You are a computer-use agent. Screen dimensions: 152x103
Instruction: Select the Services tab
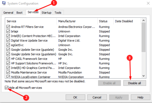[x=33, y=12]
